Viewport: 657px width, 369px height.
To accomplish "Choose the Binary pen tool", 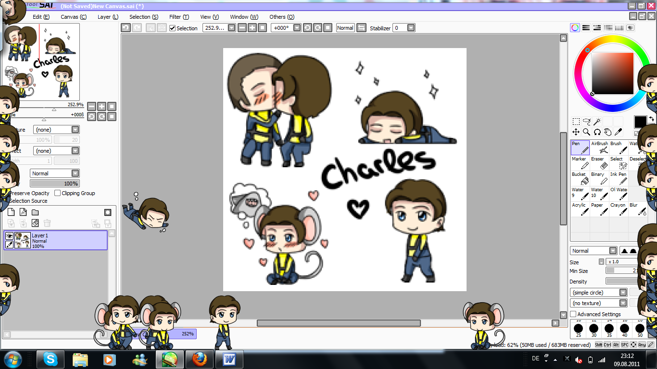I will [599, 178].
